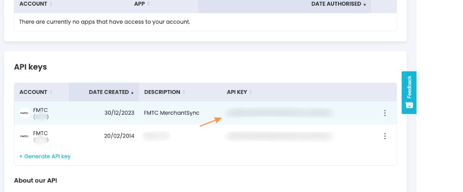Open the Feedback side tab
463x192 pixels.
(409, 92)
